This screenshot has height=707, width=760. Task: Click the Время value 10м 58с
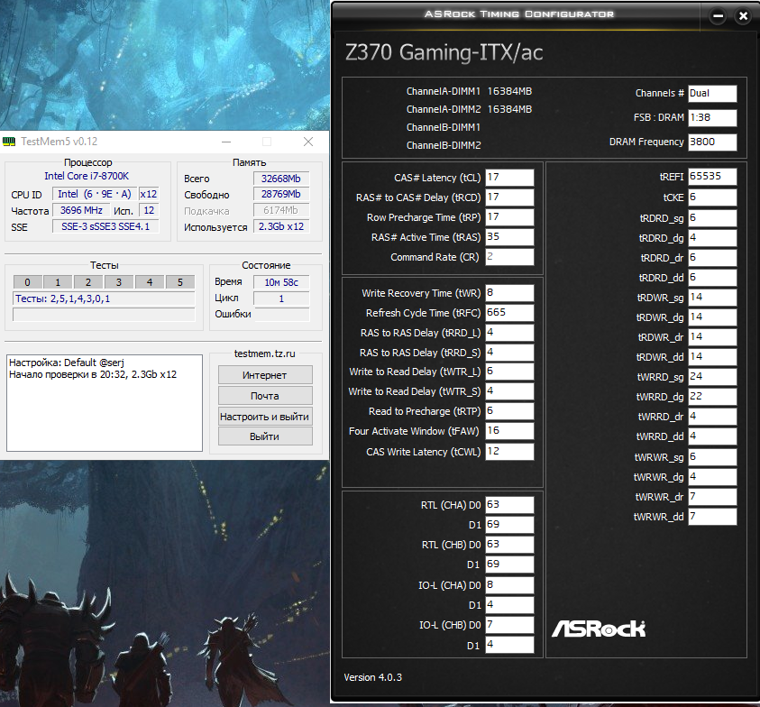pos(281,282)
